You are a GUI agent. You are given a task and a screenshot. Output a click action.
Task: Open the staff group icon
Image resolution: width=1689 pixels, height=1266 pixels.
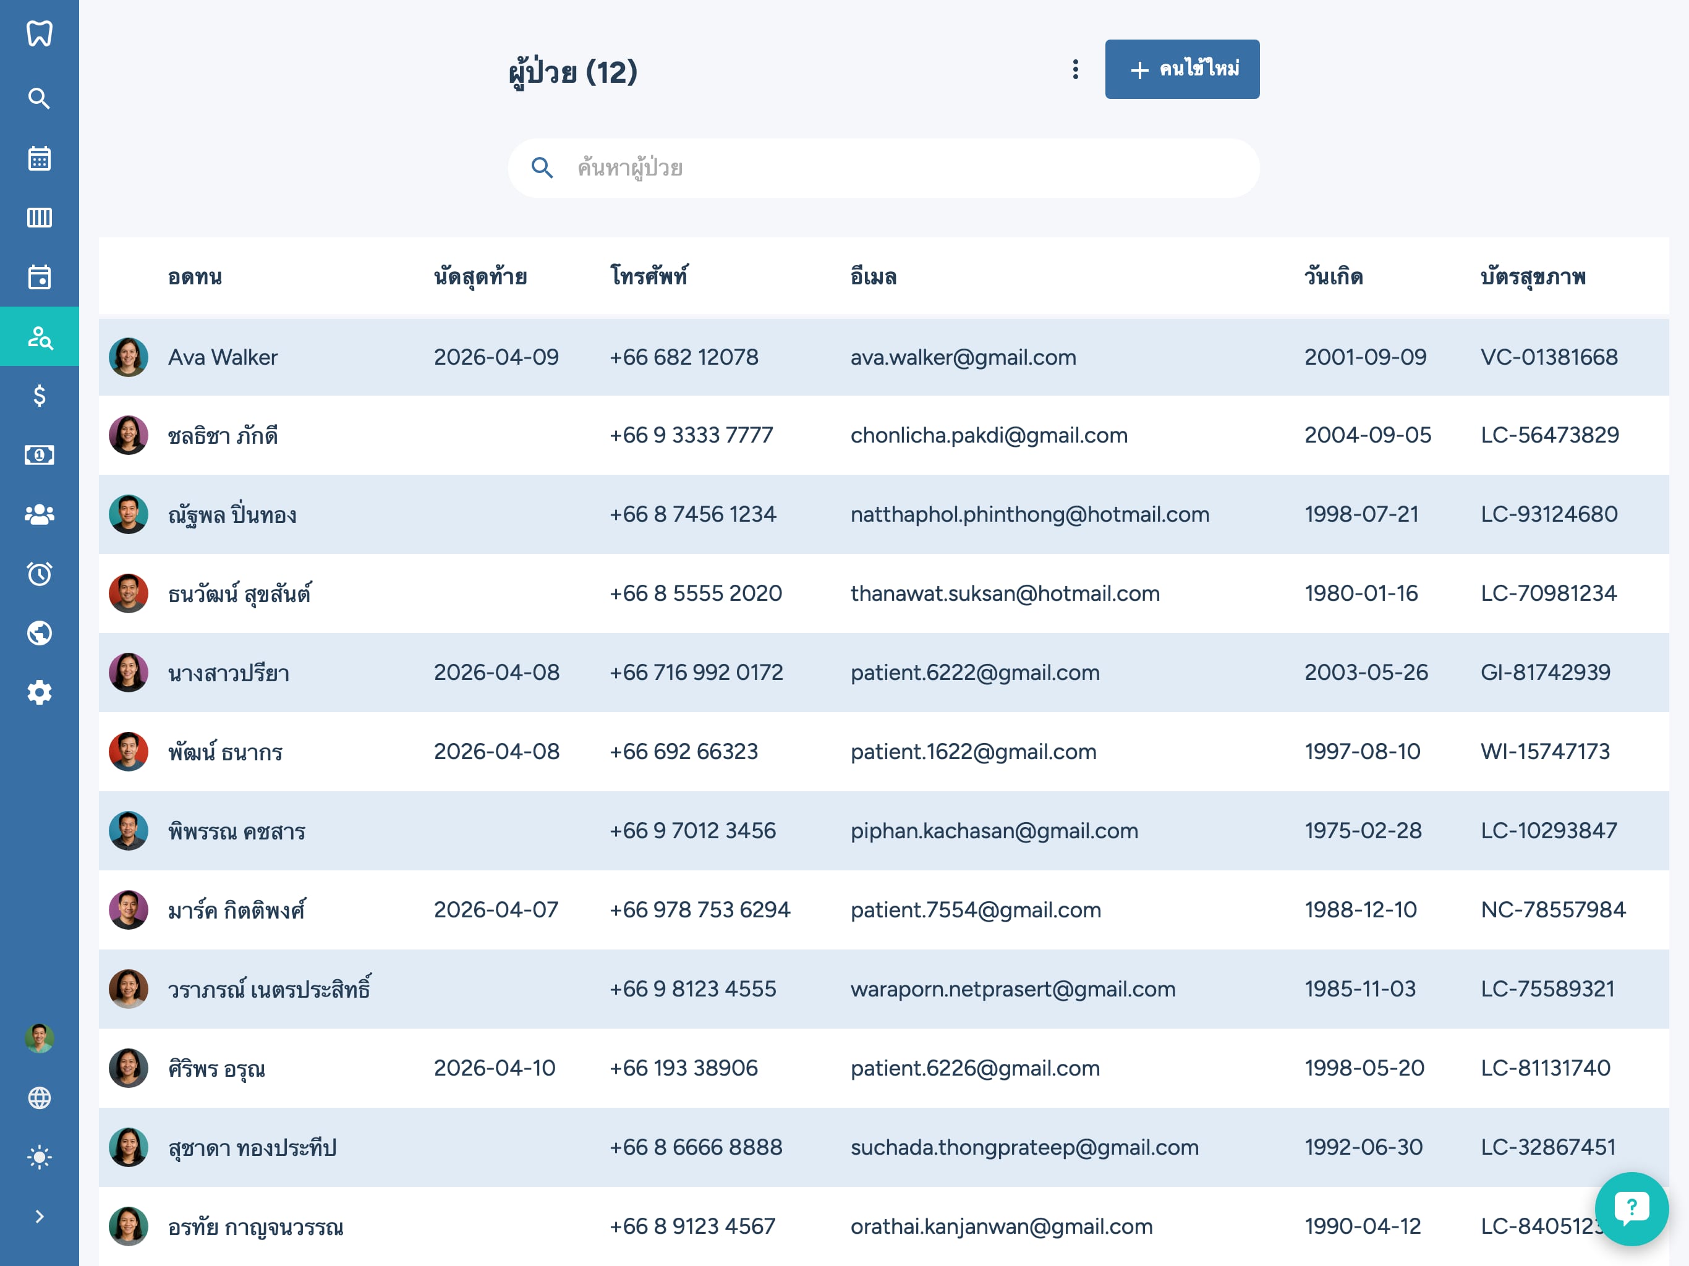coord(39,515)
